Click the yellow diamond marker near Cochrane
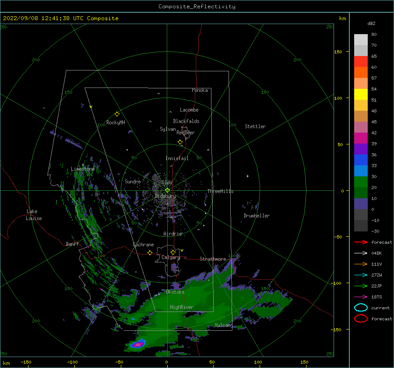 (x=150, y=252)
